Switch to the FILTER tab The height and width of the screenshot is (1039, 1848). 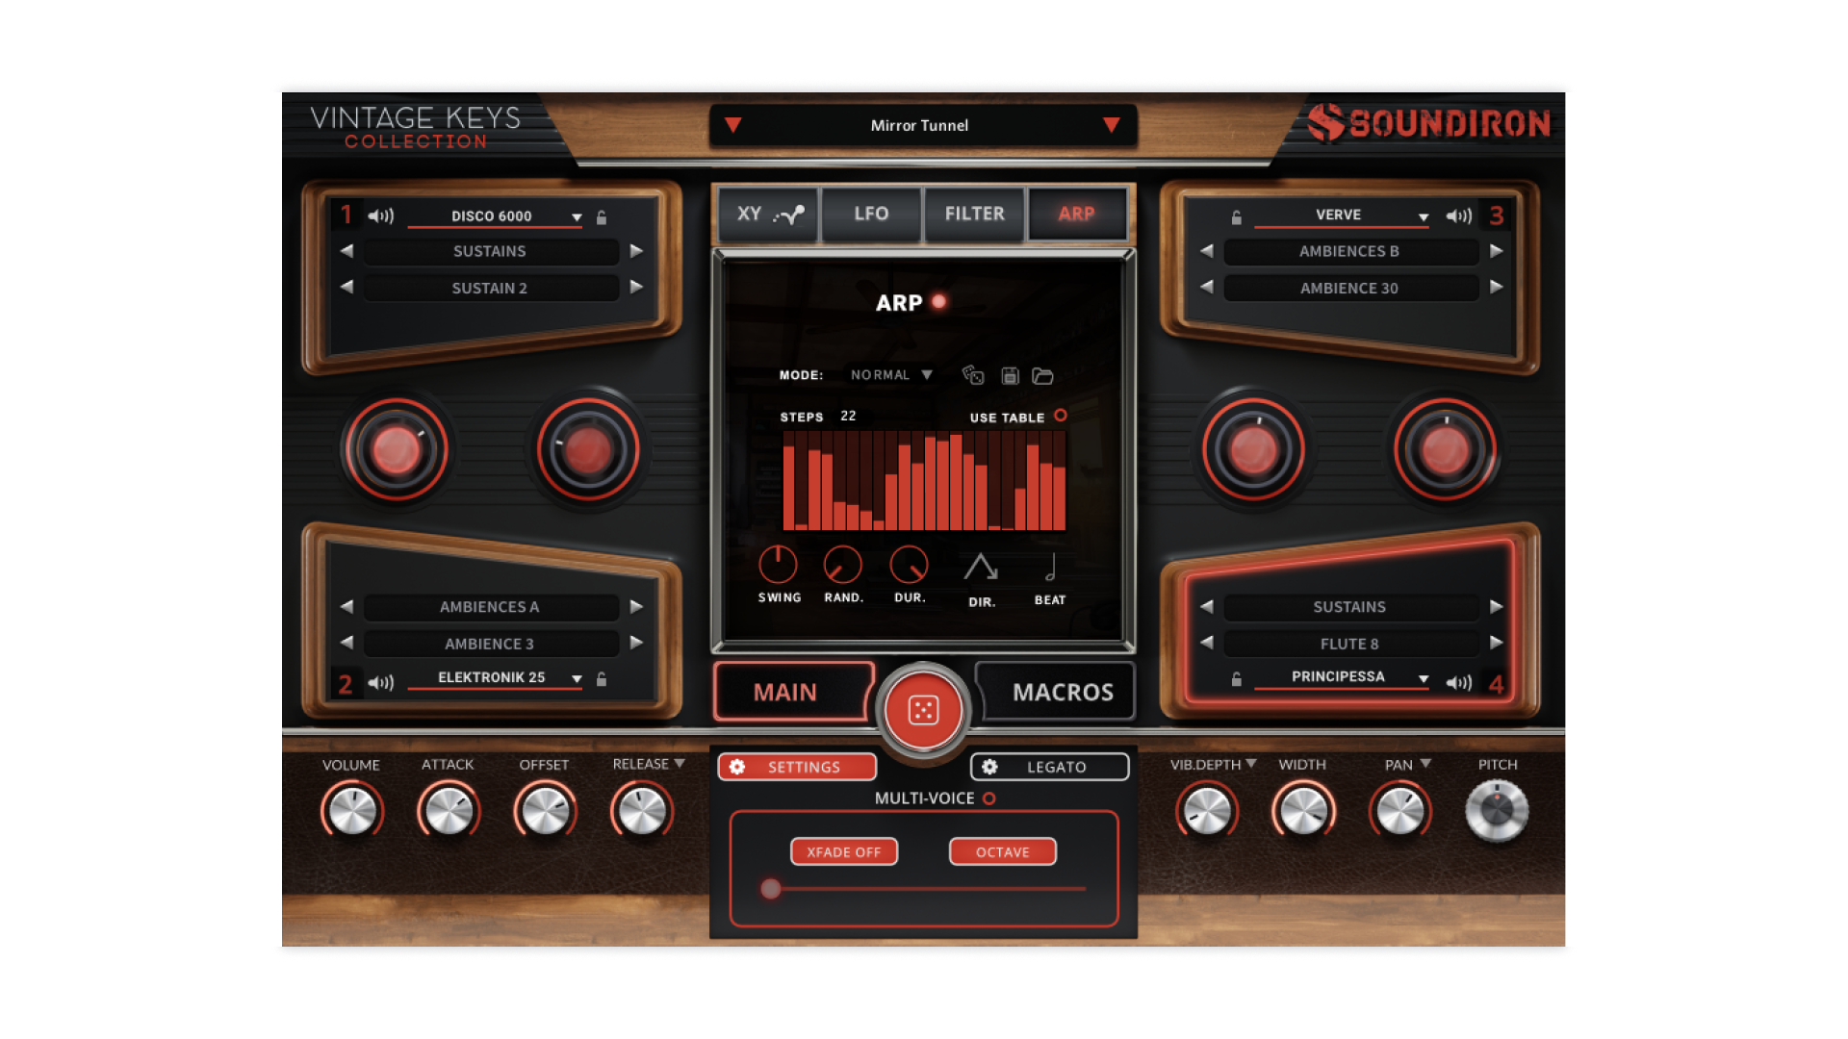(974, 215)
